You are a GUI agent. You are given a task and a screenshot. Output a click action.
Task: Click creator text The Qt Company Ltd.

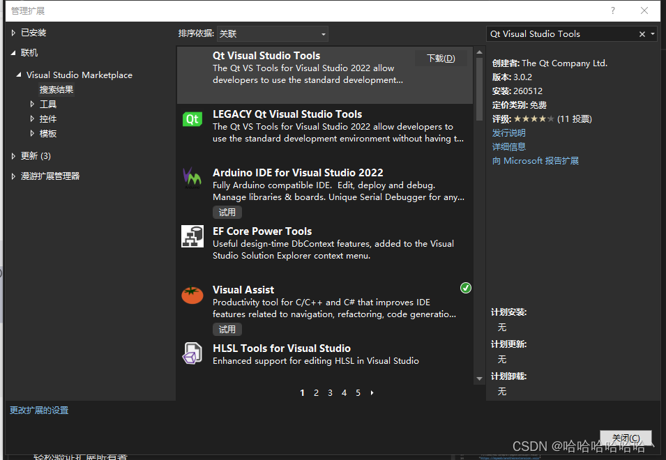point(564,63)
